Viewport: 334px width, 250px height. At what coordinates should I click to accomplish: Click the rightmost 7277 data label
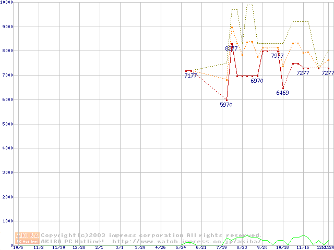327,73
